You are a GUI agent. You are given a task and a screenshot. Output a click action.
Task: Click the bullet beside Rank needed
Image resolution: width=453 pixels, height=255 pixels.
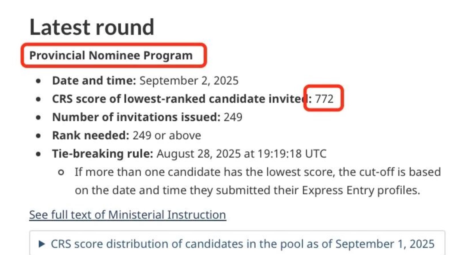tap(38, 136)
